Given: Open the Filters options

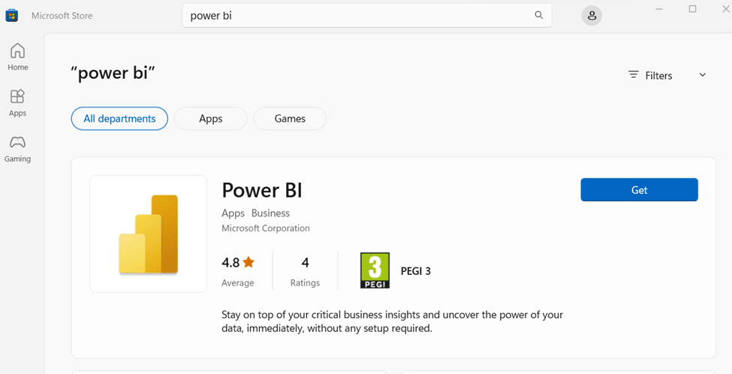Looking at the screenshot, I should click(x=650, y=75).
